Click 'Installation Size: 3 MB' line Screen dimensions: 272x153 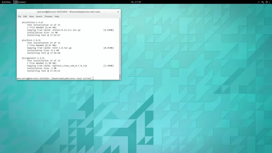pos(41,68)
